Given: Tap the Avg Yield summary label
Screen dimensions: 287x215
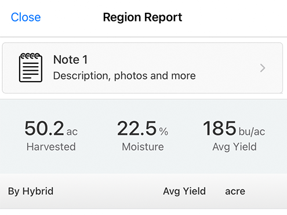Looking at the screenshot, I should (x=234, y=147).
